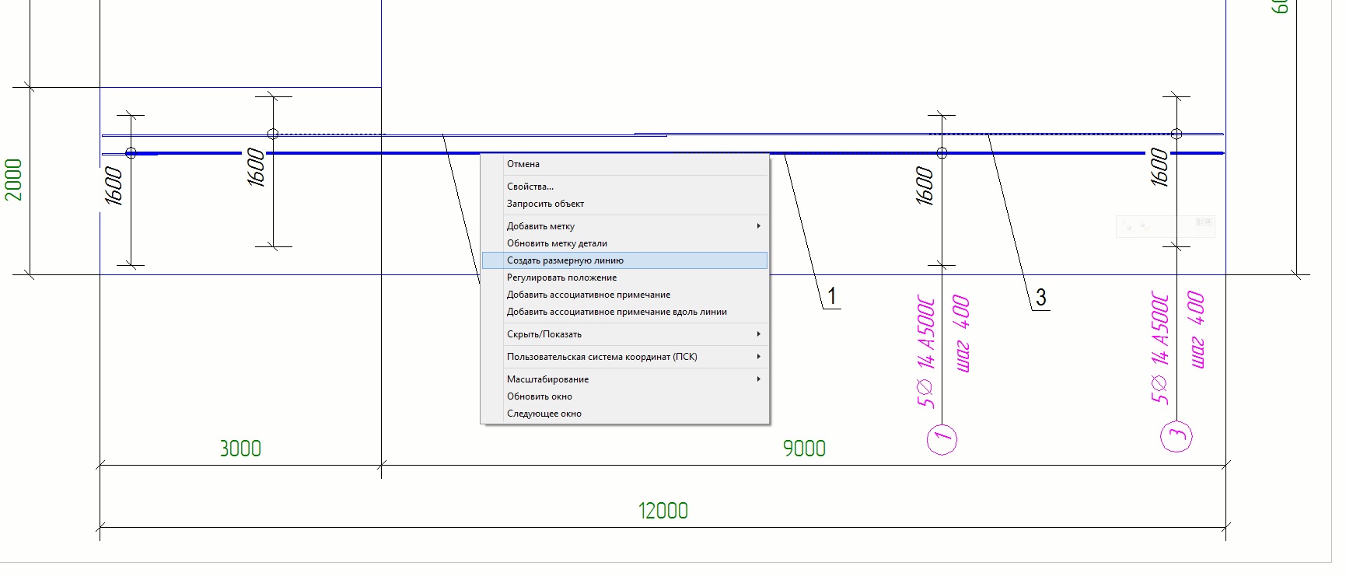The height and width of the screenshot is (576, 1346).
Task: Click Отмена in the context menu
Action: click(523, 164)
